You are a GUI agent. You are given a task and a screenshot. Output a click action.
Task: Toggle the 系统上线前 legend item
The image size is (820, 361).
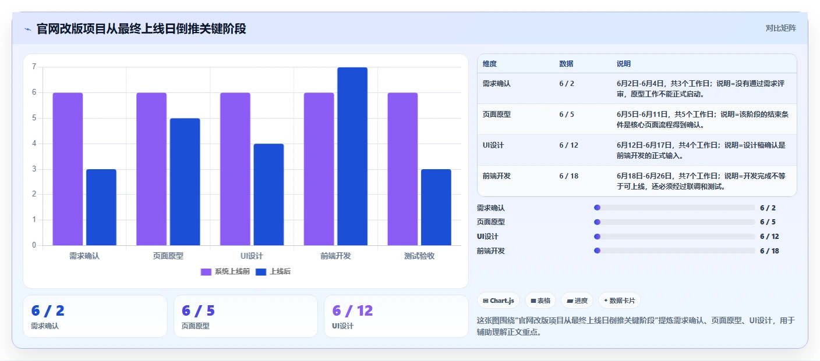coord(225,271)
